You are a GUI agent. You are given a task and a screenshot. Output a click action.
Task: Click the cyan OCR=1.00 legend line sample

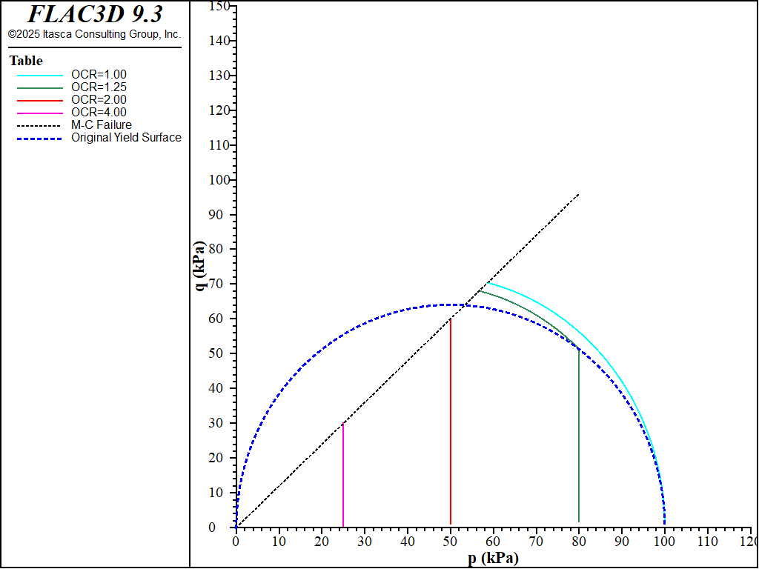(41, 75)
